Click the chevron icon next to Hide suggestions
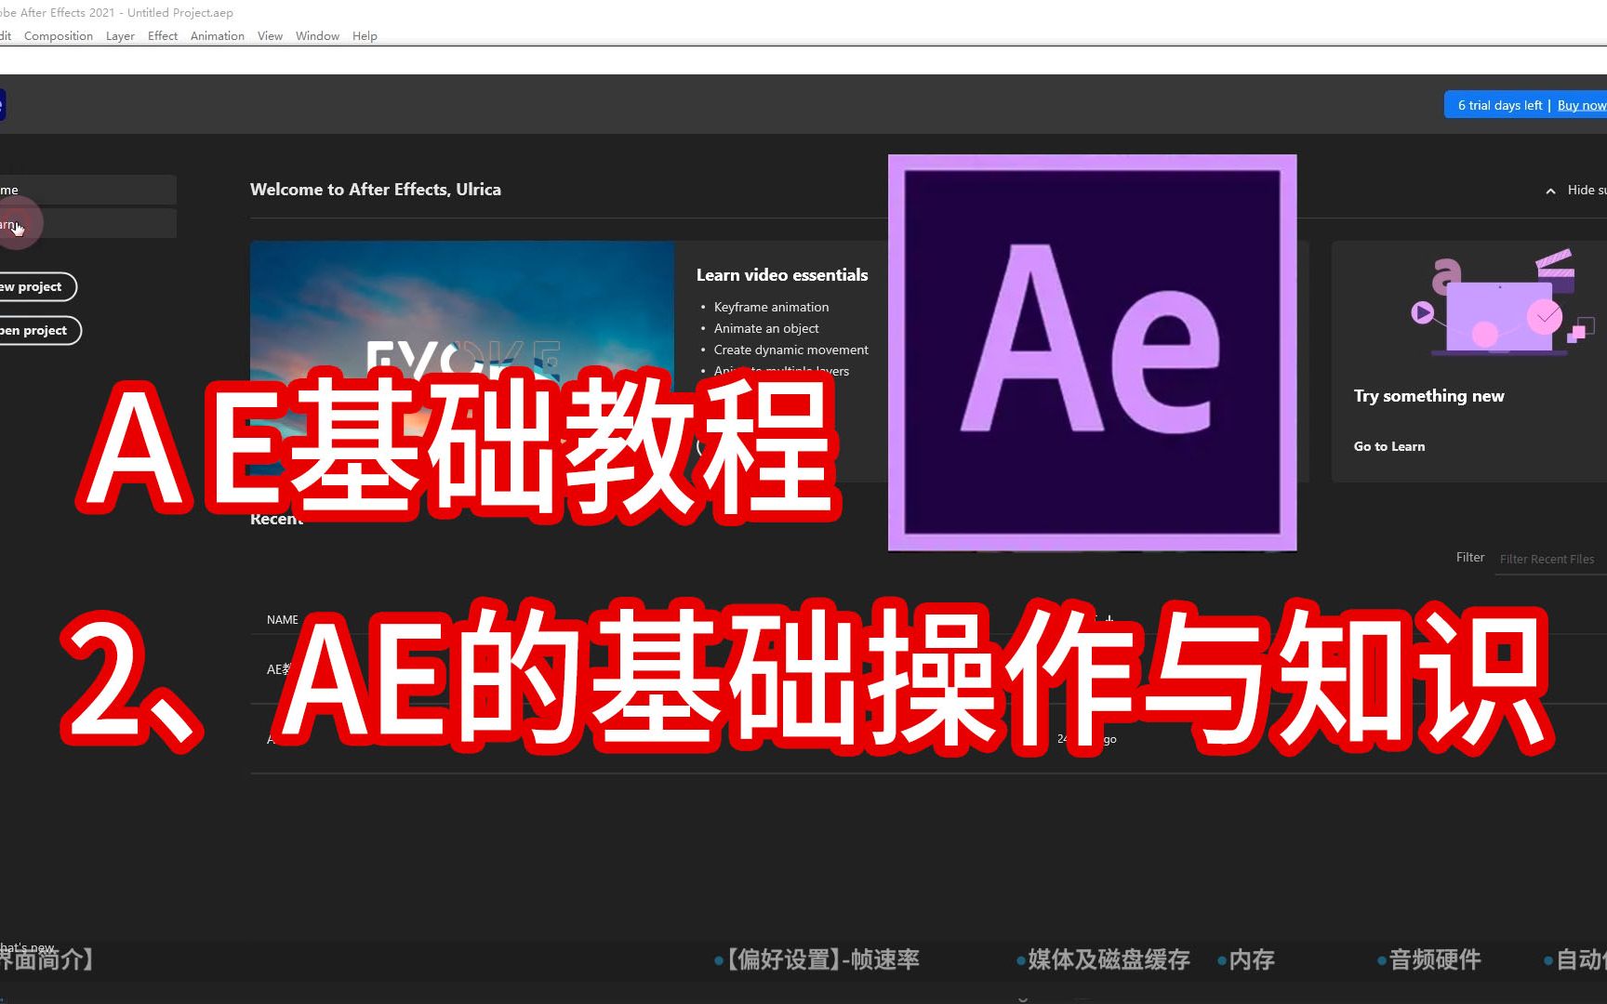The image size is (1607, 1004). click(1549, 190)
